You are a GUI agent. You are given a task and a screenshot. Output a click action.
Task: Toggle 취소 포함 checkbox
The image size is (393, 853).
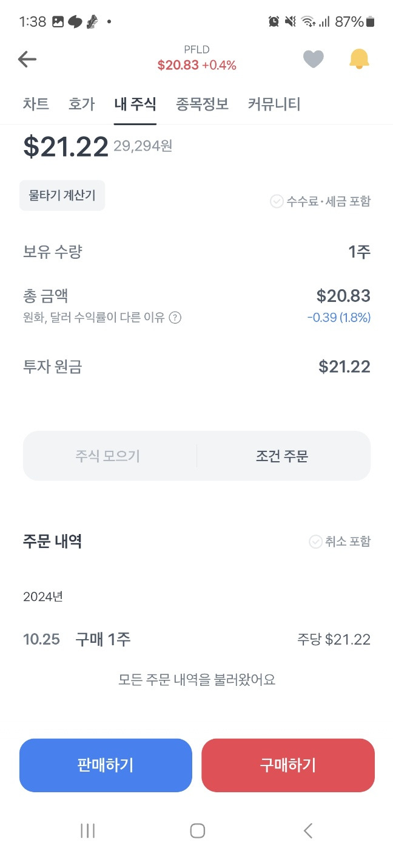click(x=340, y=541)
